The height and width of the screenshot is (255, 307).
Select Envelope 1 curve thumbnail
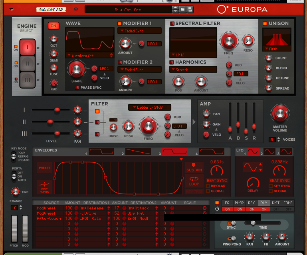coord(101,151)
